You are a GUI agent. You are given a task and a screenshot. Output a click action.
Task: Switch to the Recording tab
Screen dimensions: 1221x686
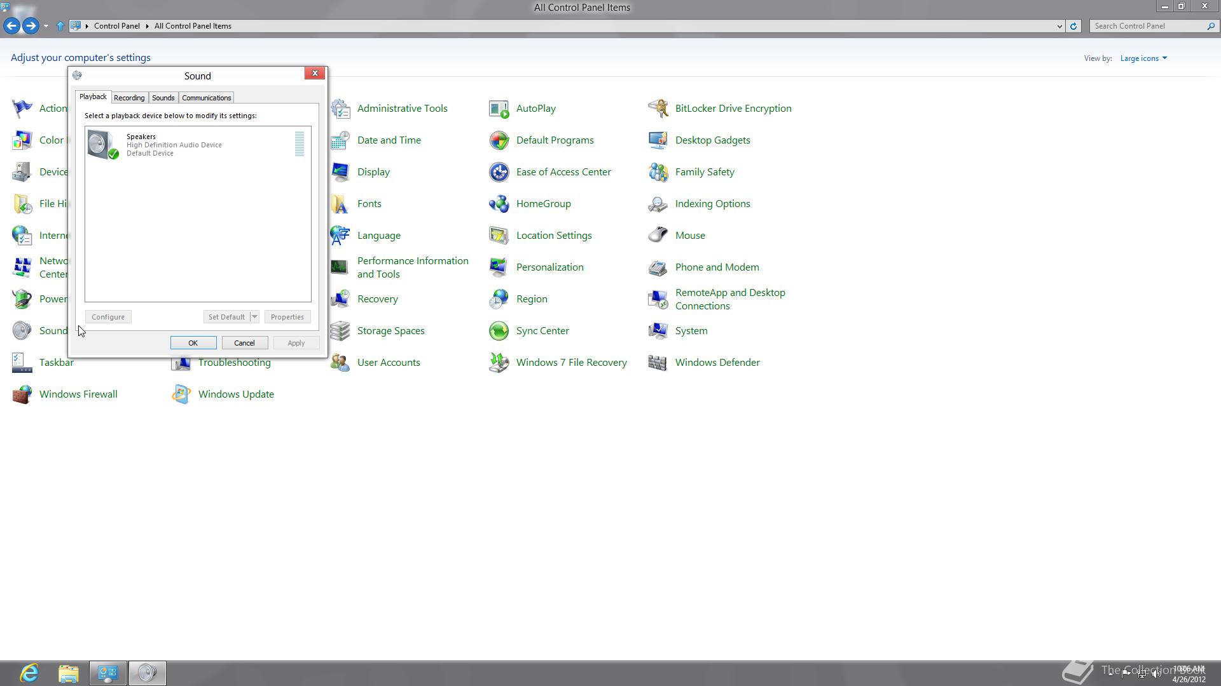(129, 98)
